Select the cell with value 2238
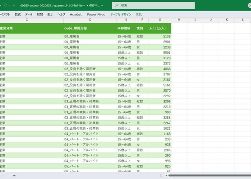Image resolution: width=251 pixels, height=179 pixels. [160, 47]
